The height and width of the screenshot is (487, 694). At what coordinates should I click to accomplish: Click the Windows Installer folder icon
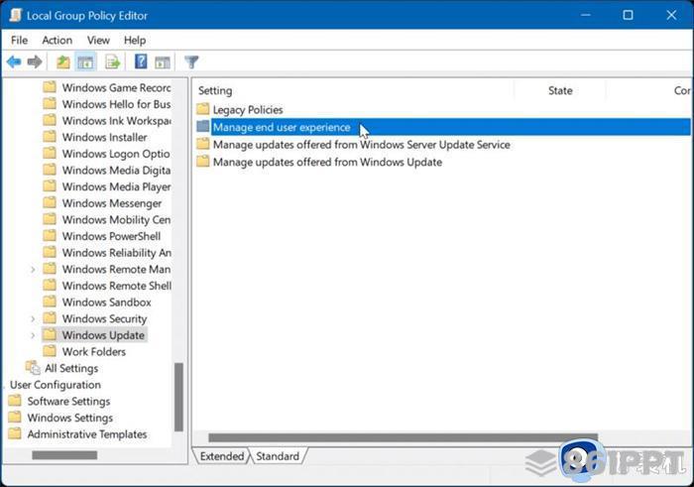[50, 137]
